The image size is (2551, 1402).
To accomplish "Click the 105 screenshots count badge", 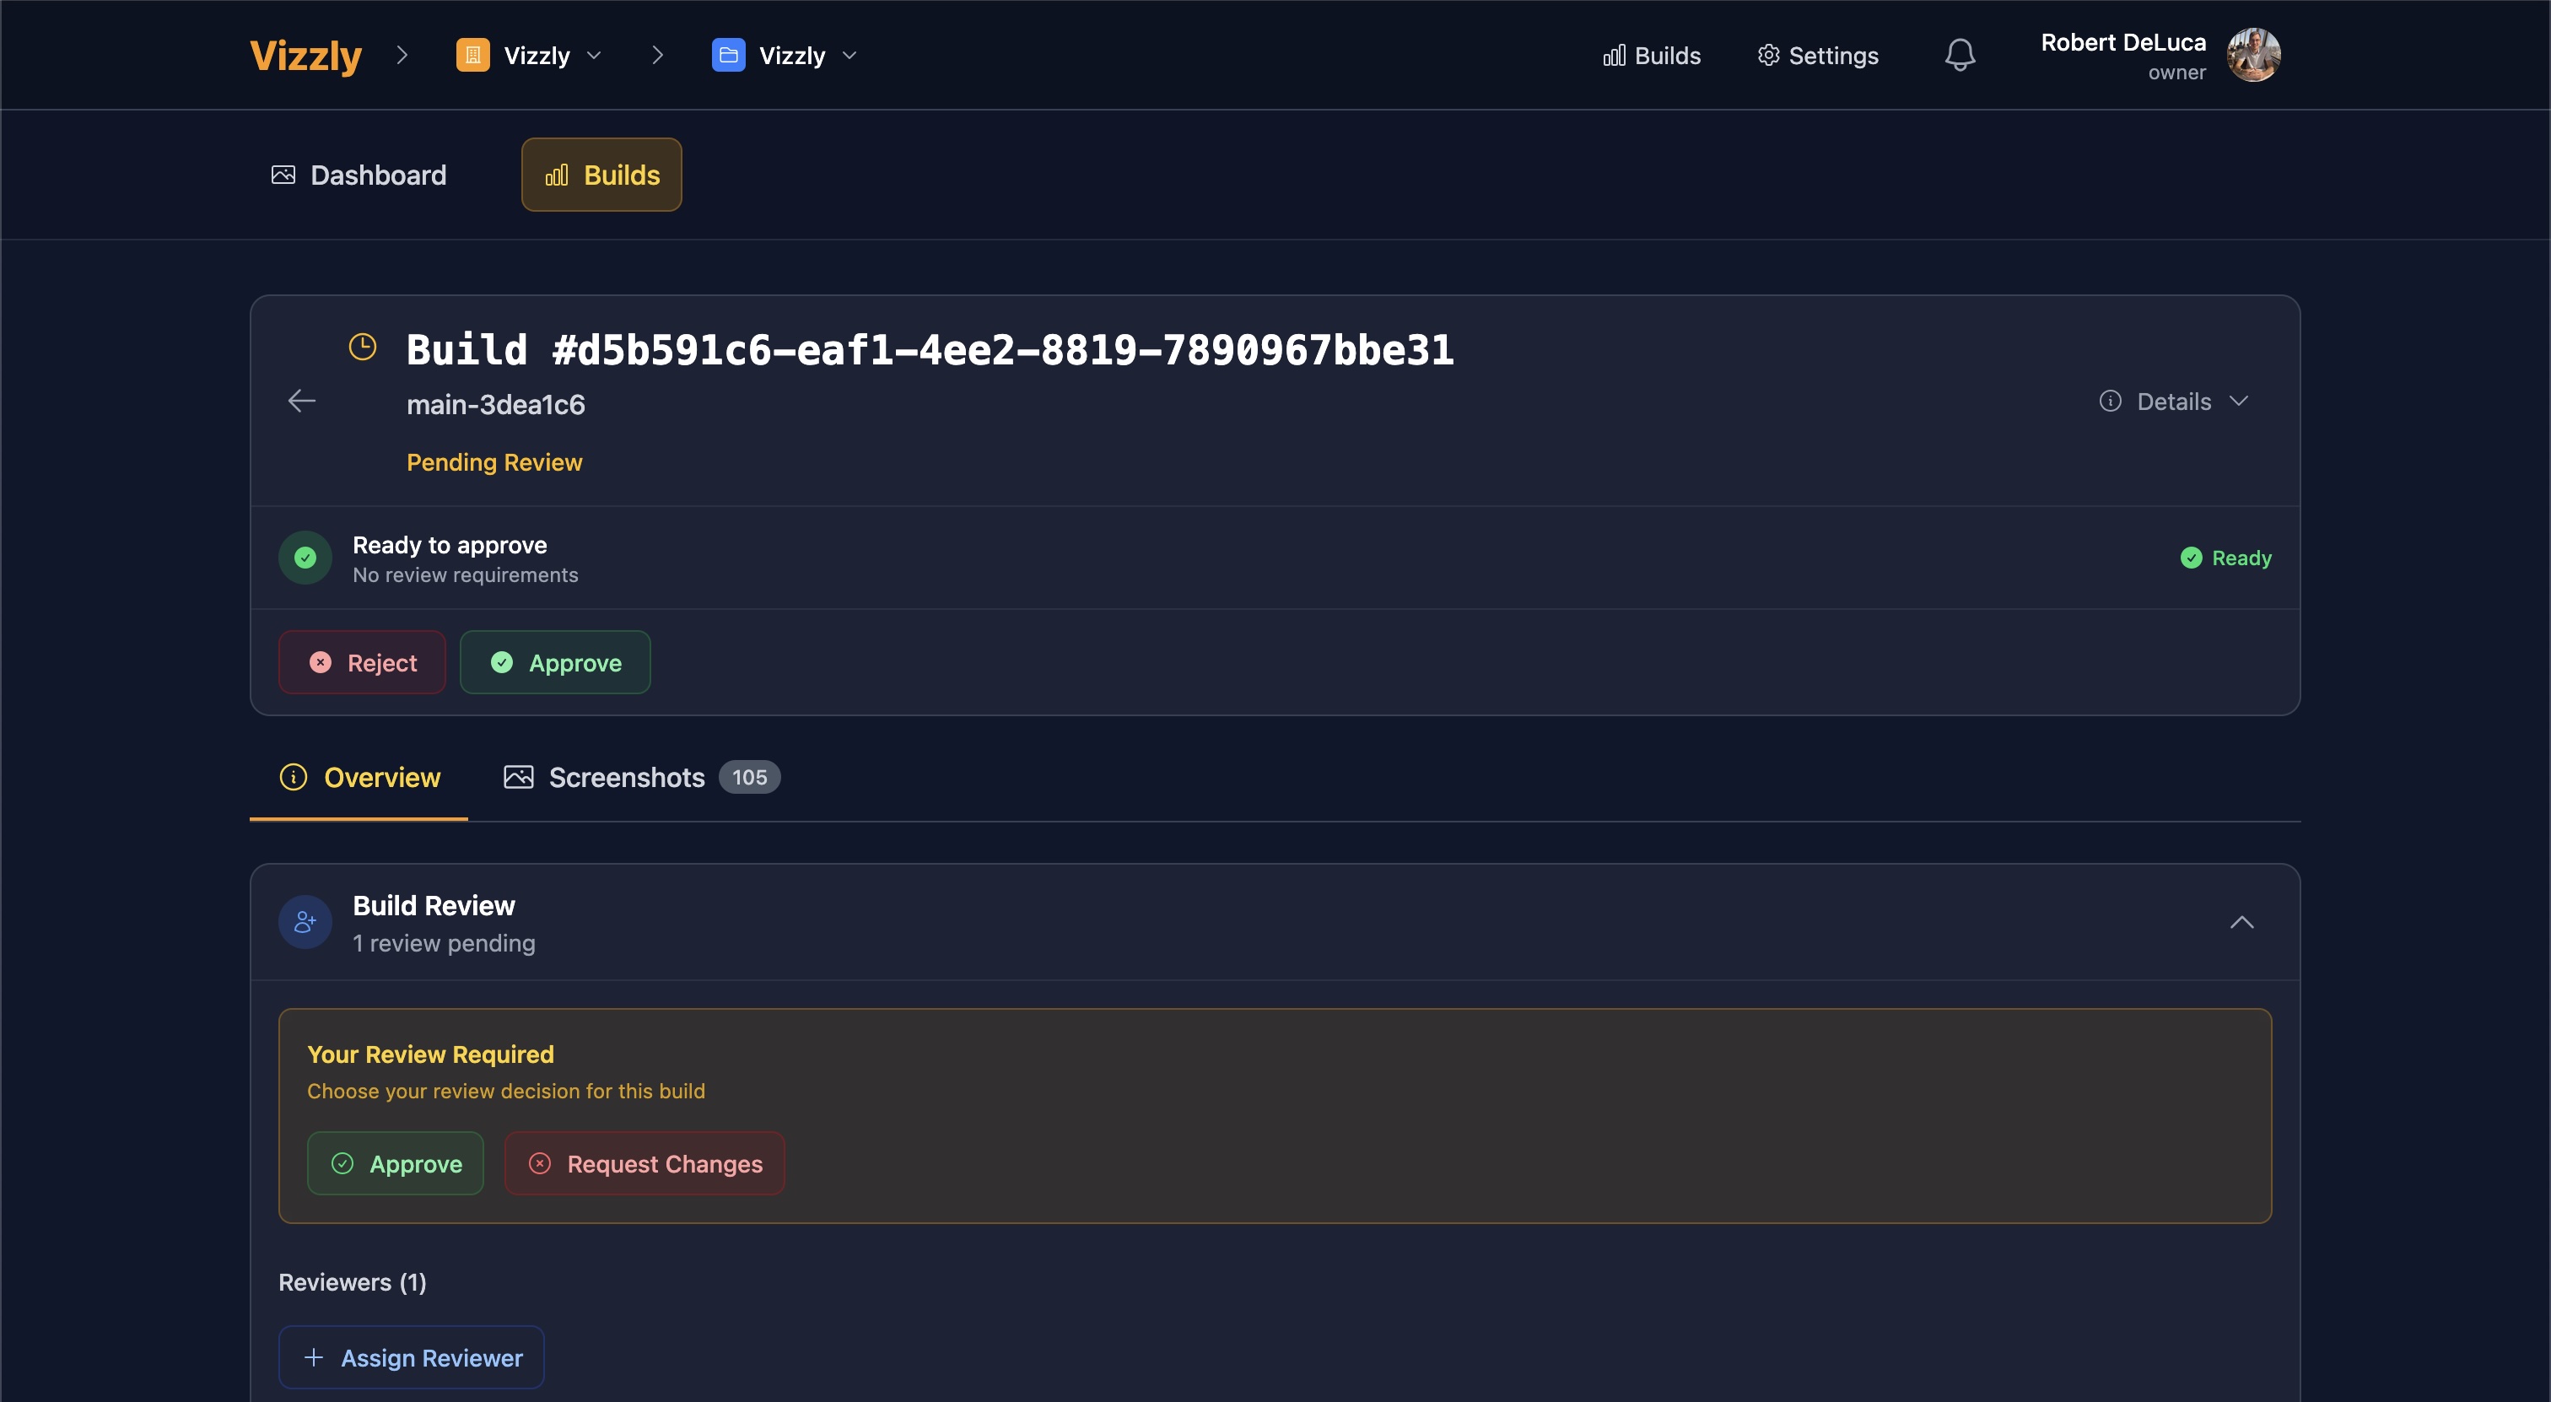I will (750, 777).
